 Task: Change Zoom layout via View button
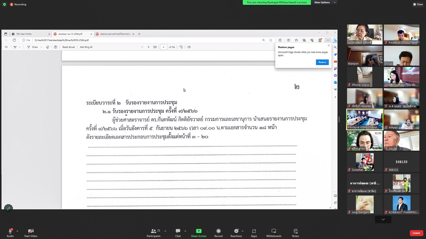pos(418,4)
